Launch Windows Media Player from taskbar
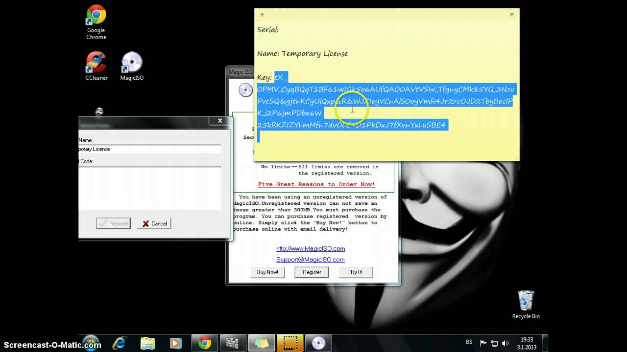This screenshot has height=352, width=627. (x=175, y=343)
